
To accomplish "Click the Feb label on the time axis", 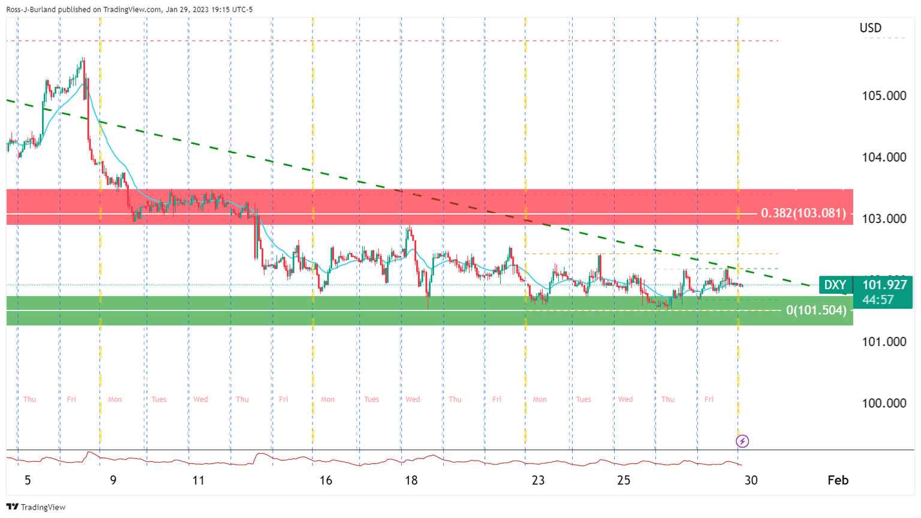I will pyautogui.click(x=838, y=480).
